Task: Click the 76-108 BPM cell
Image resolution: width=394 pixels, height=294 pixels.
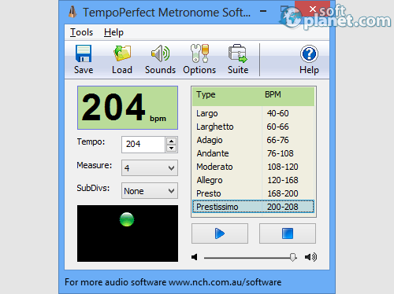Action: point(280,153)
